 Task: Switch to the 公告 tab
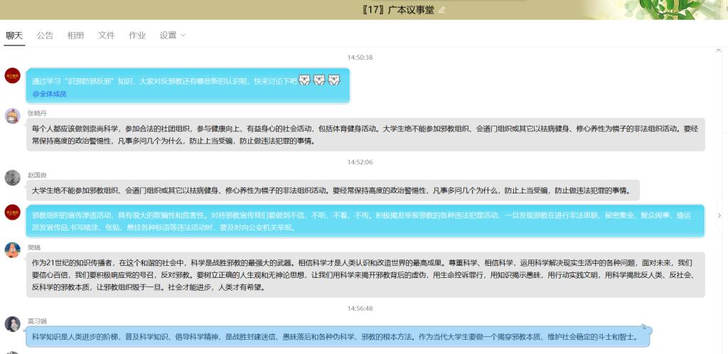pos(45,35)
